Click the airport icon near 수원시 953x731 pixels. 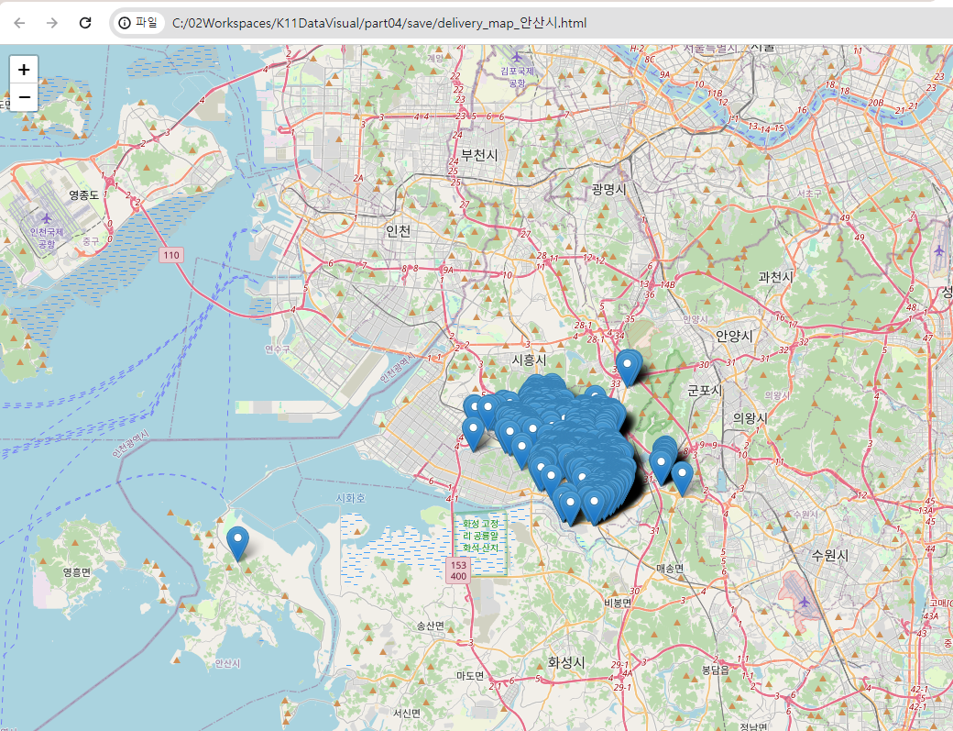click(805, 602)
